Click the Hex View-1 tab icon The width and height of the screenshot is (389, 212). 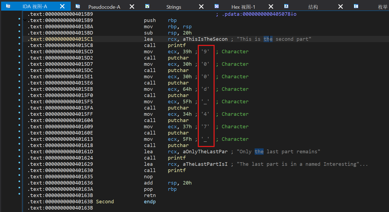pyautogui.click(x=217, y=6)
